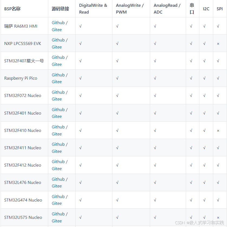Click the SPI column header
This screenshot has width=227, height=227.
point(220,9)
